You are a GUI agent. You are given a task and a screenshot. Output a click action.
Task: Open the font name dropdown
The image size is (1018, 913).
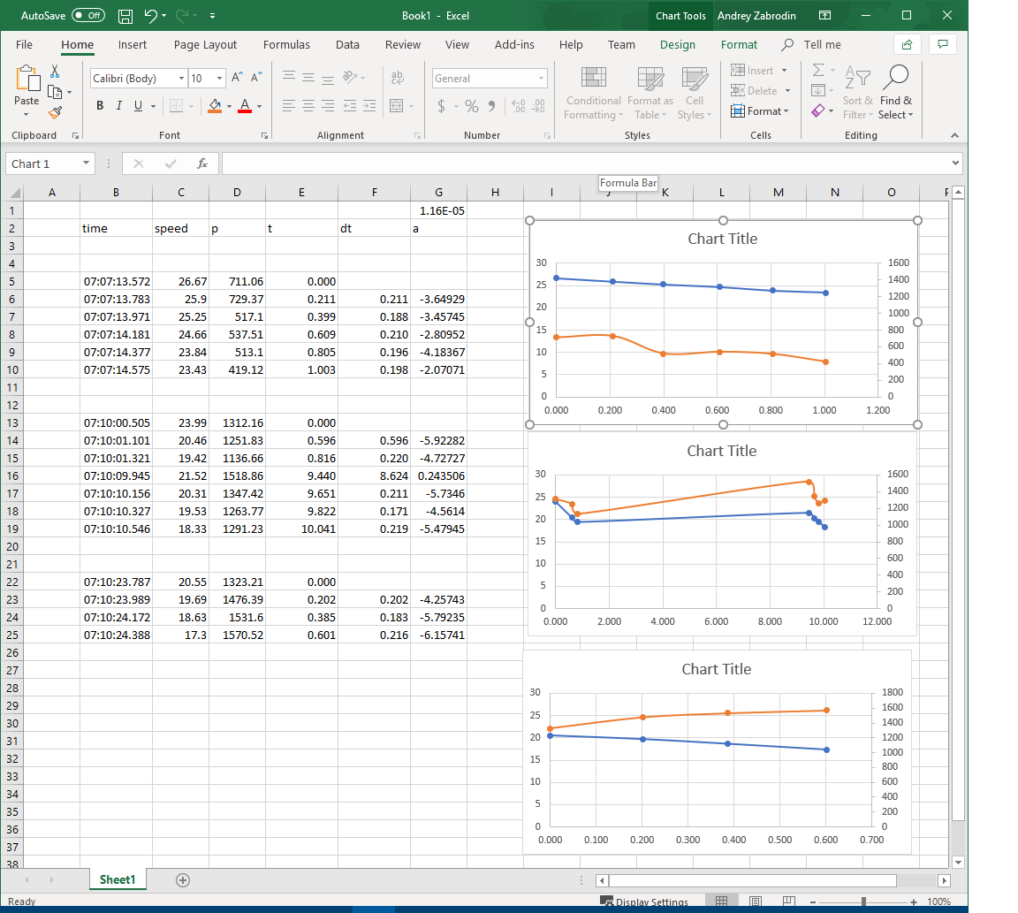[181, 79]
